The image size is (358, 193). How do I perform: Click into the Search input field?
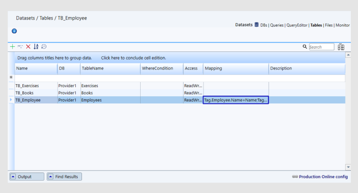click(321, 47)
